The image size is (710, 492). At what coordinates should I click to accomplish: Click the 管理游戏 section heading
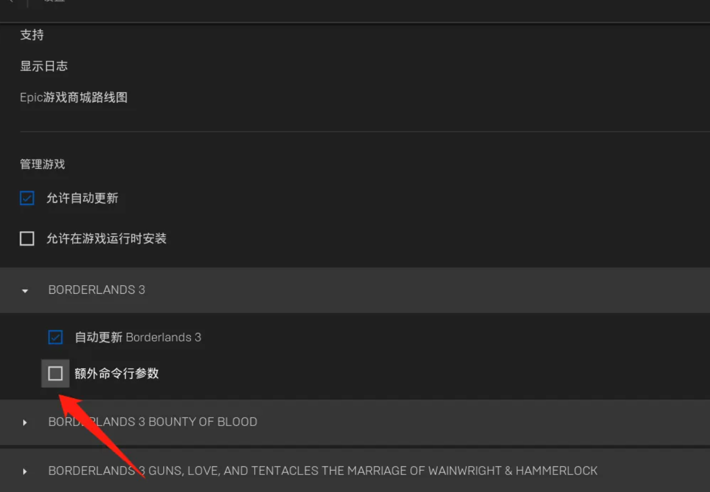(x=43, y=164)
